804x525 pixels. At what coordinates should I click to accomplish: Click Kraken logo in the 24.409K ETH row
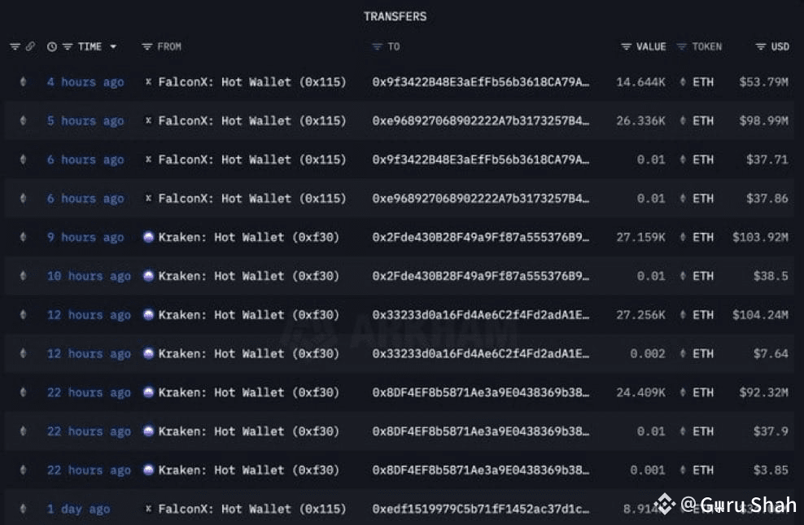coord(148,392)
